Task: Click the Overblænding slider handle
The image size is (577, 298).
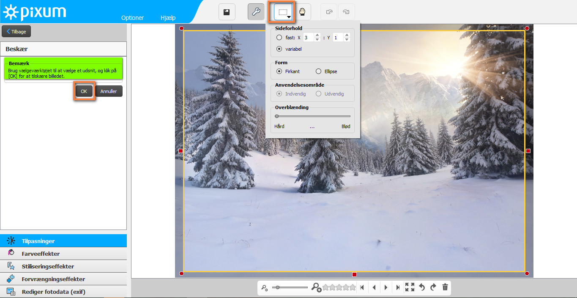Action: (277, 116)
